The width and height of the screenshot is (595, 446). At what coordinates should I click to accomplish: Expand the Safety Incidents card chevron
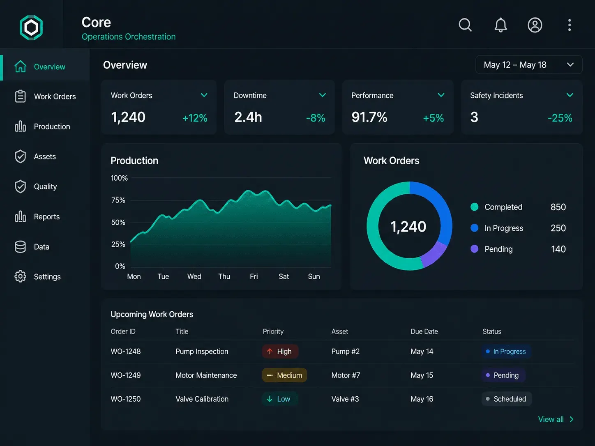coord(570,95)
